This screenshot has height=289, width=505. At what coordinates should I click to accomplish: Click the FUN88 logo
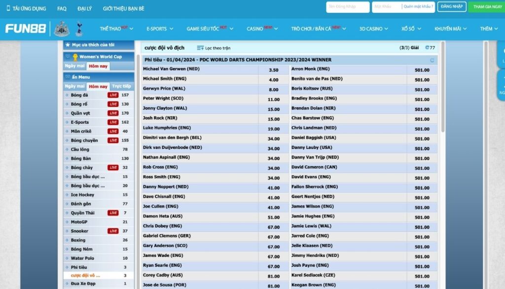pos(26,29)
